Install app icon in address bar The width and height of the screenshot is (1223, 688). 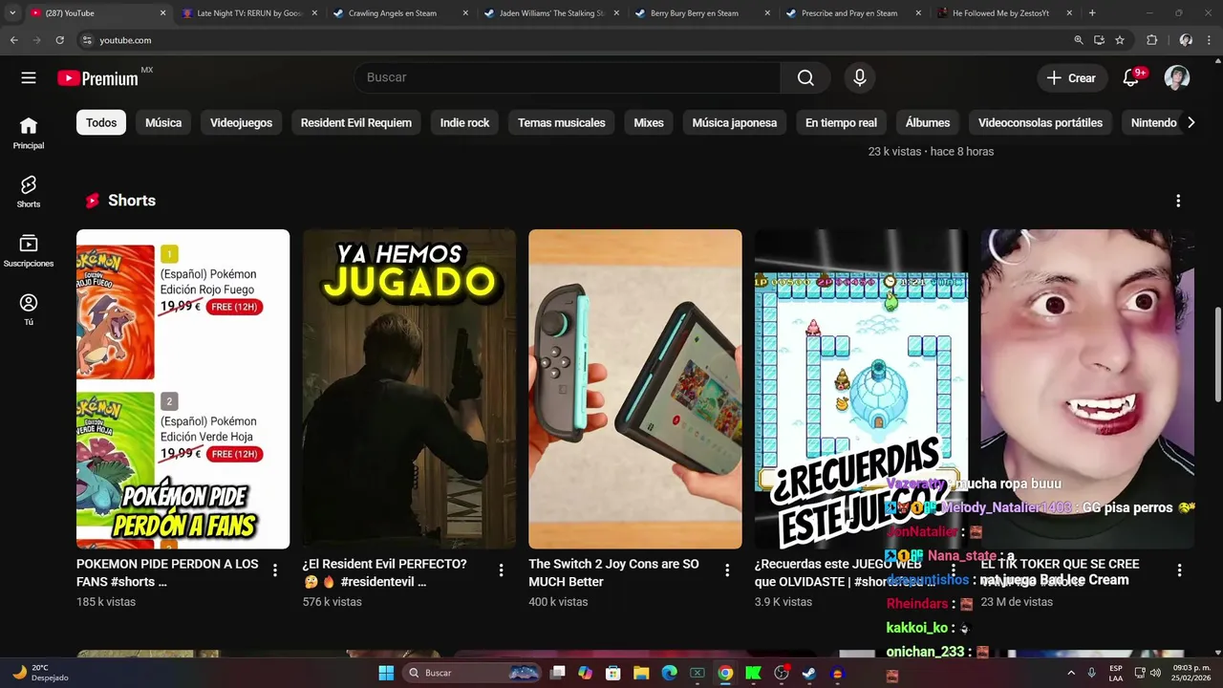pos(1099,40)
